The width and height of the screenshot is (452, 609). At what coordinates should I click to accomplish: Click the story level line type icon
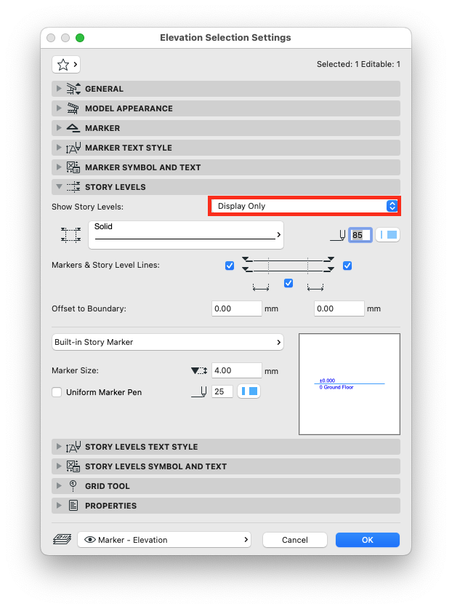70,235
